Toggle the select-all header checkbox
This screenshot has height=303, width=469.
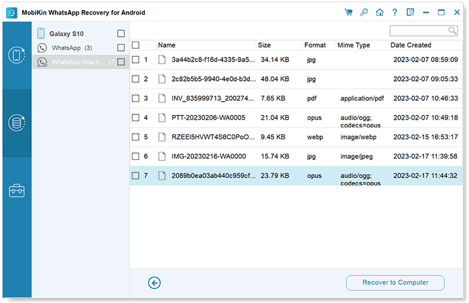[135, 45]
